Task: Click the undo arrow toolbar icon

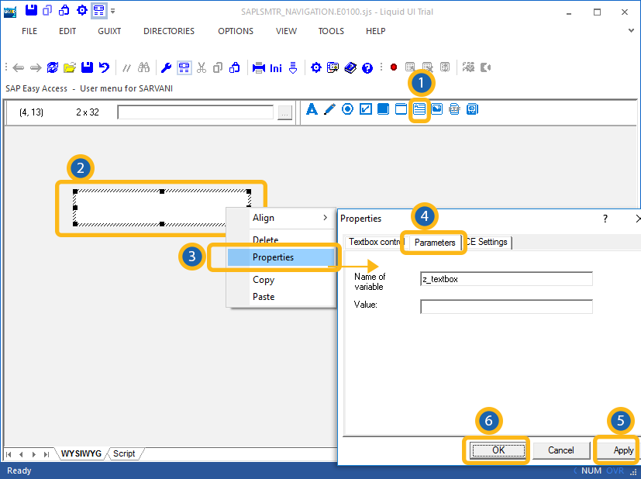Action: point(104,67)
